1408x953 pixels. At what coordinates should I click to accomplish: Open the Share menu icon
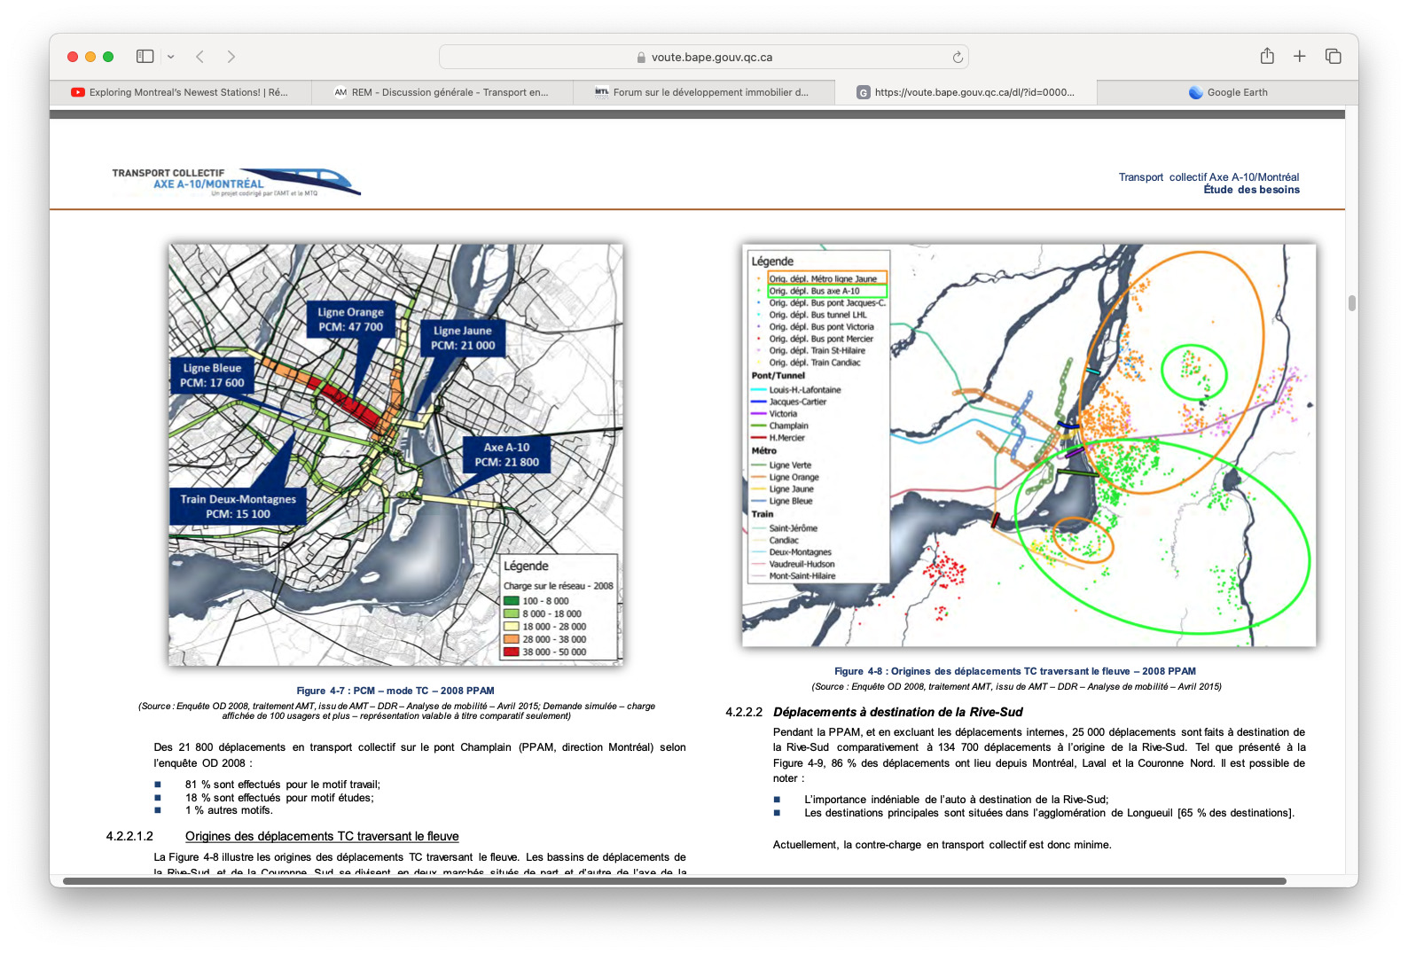point(1267,57)
